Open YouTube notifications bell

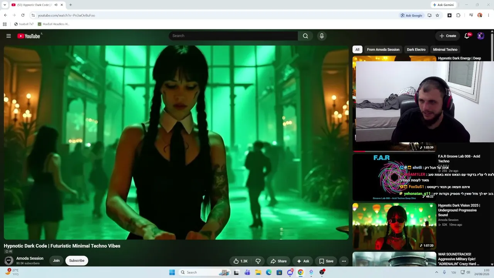467,36
